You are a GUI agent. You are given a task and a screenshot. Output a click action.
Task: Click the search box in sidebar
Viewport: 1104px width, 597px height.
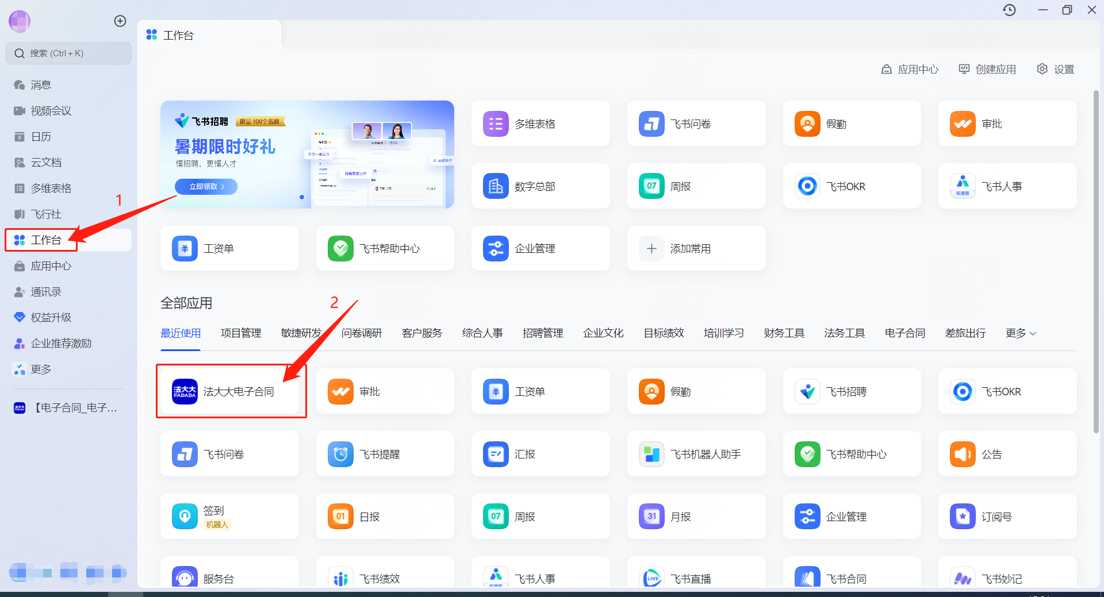[68, 53]
